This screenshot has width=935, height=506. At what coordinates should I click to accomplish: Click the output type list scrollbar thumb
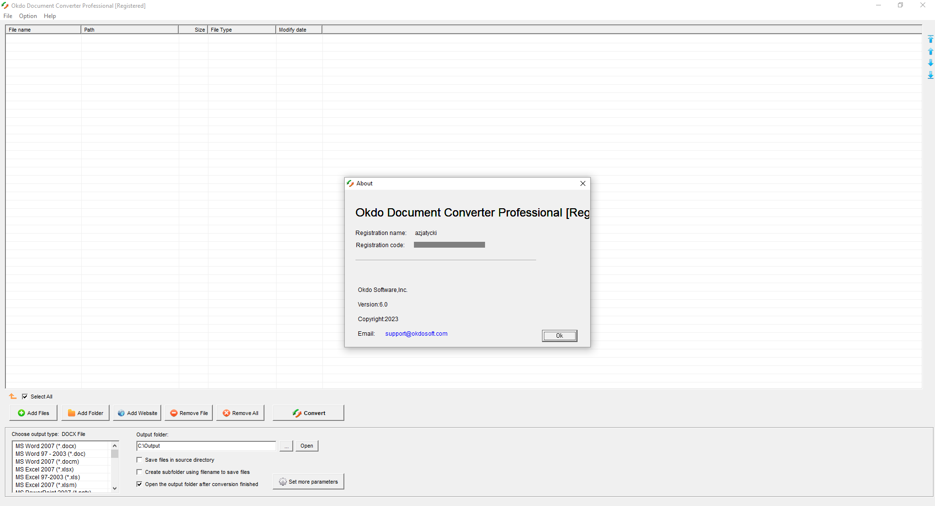(115, 454)
